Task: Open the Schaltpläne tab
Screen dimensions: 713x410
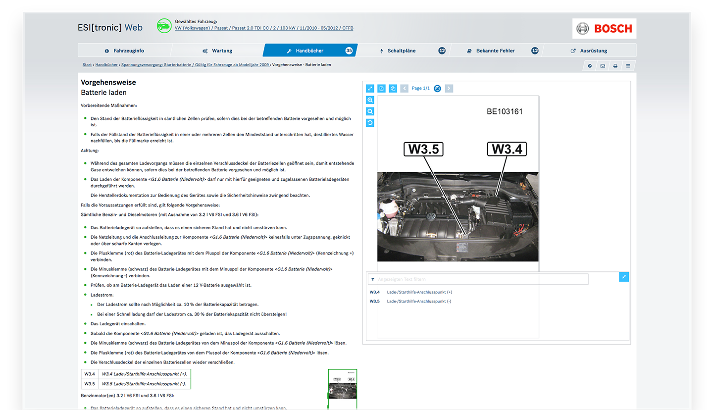Action: click(403, 51)
